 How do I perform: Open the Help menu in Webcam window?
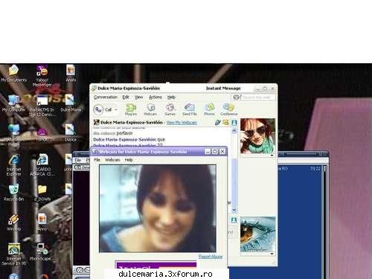pos(129,160)
